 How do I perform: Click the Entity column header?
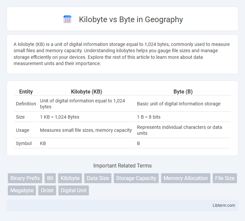[x=26, y=92]
